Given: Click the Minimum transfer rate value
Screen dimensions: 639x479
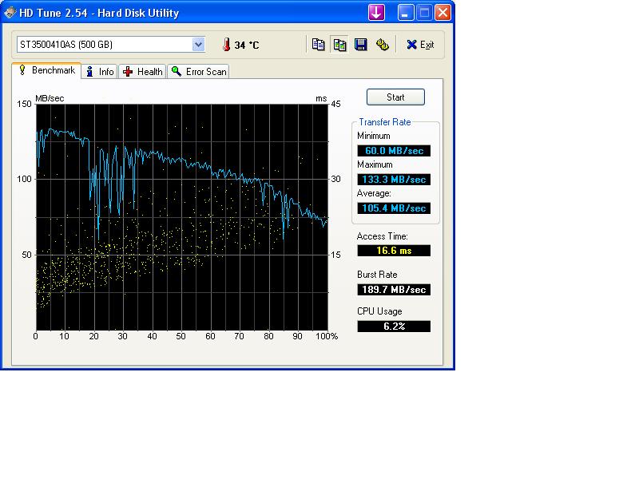Looking at the screenshot, I should pyautogui.click(x=394, y=151).
